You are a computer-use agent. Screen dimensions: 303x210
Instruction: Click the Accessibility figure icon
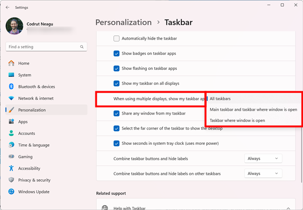[x=11, y=168]
